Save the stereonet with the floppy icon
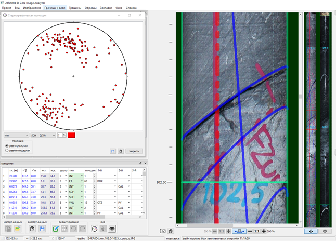Screen dimensions: 336x241 click(x=112, y=151)
